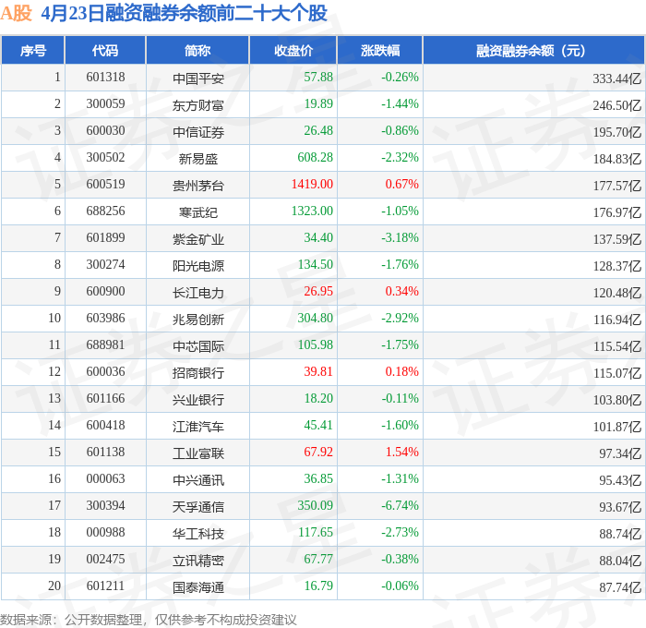Image resolution: width=646 pixels, height=628 pixels.
Task: Click stock name 阳光电源
Action: click(198, 266)
